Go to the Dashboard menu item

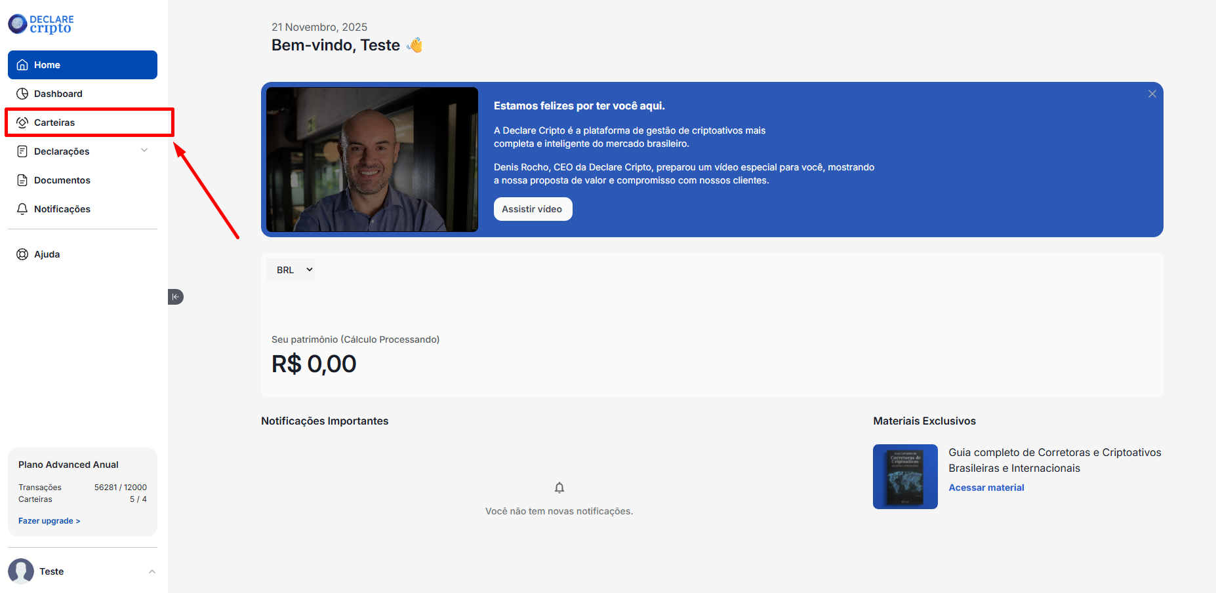pyautogui.click(x=58, y=94)
